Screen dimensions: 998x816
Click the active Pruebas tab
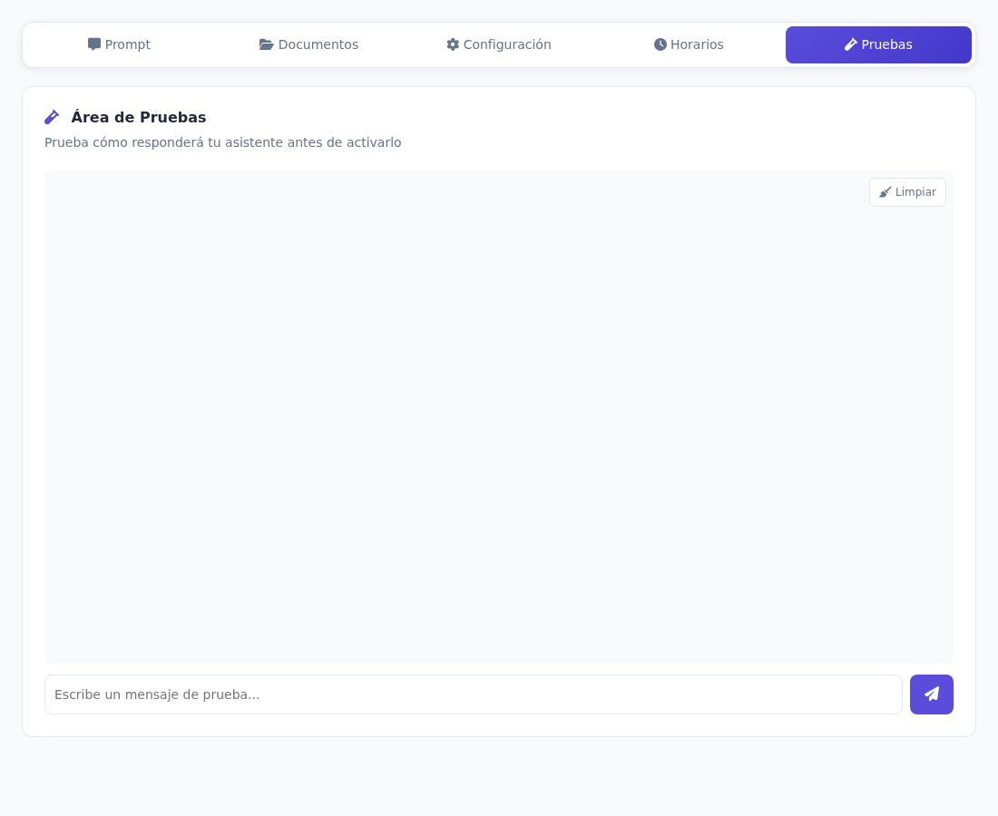[x=878, y=44]
